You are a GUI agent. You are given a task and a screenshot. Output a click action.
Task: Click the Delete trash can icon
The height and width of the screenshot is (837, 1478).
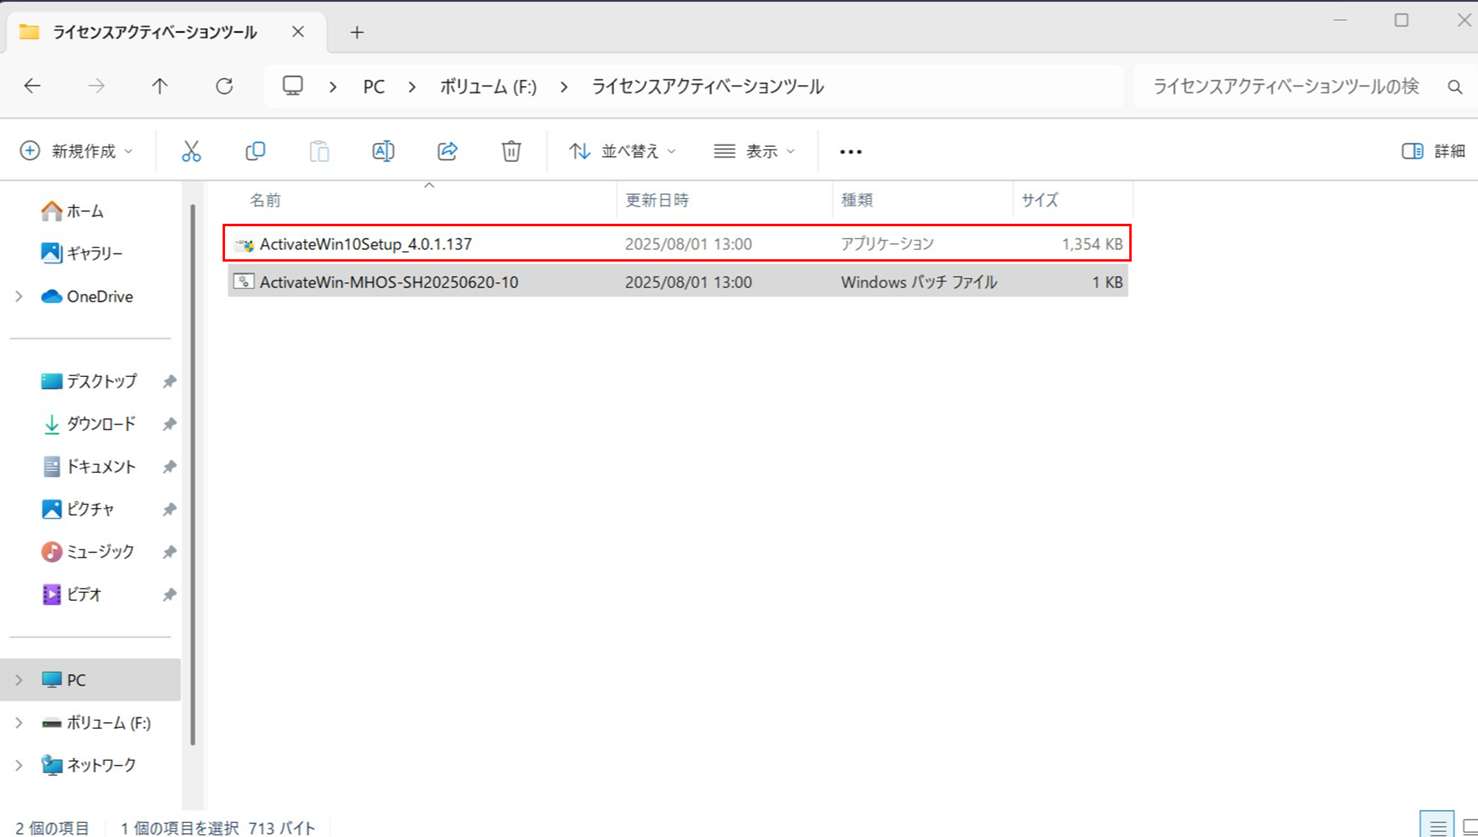511,151
